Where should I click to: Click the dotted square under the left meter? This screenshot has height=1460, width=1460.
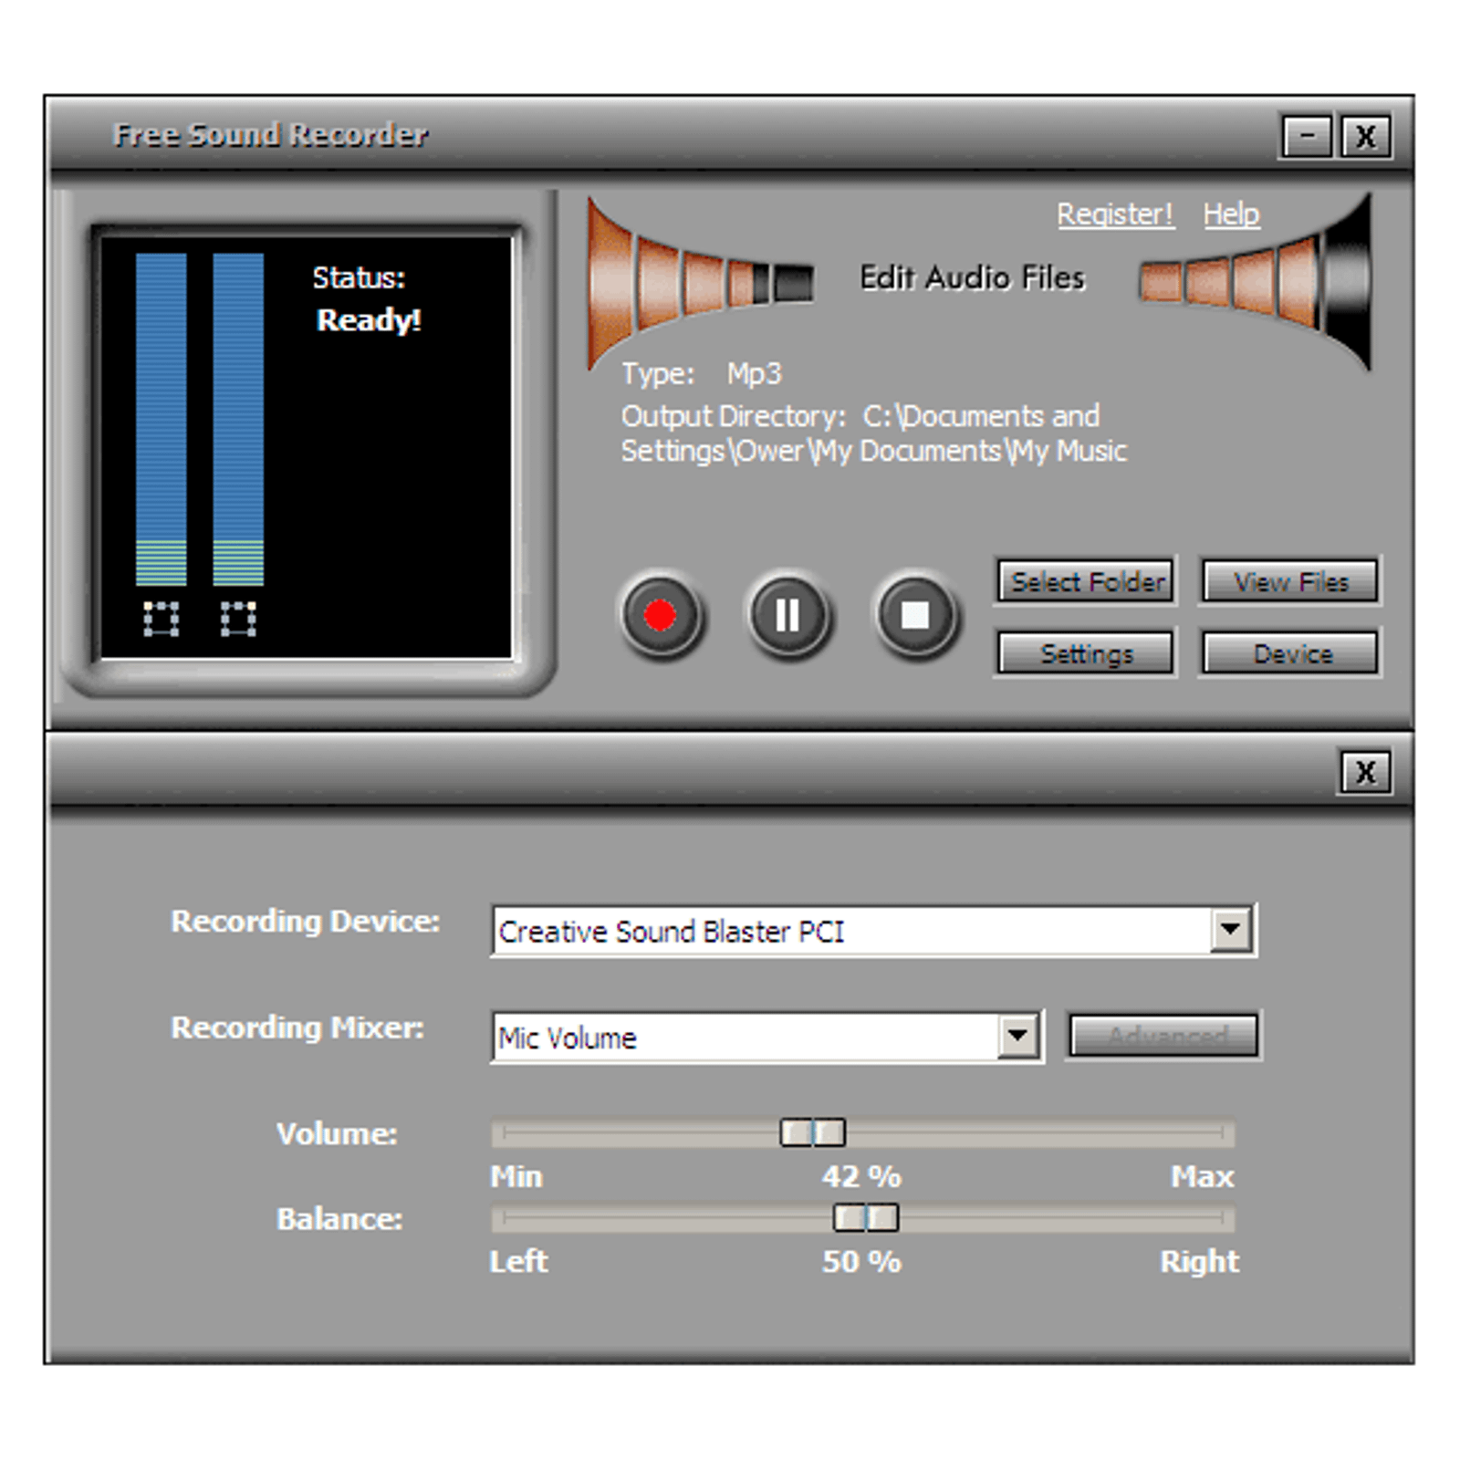click(162, 619)
